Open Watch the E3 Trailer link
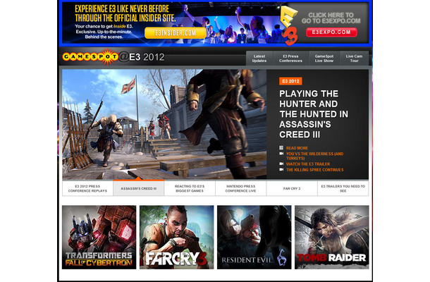 308,164
